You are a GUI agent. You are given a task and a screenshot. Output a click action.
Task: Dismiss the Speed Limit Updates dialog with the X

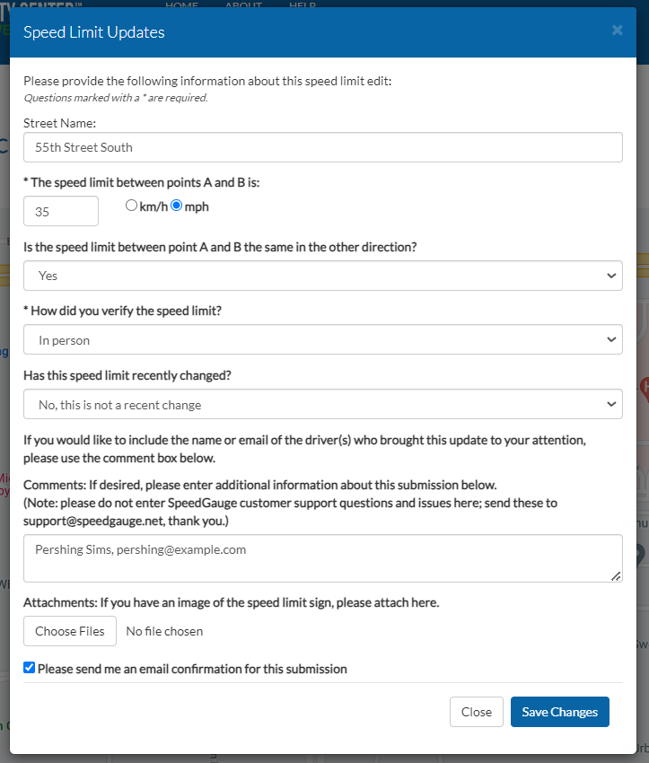pyautogui.click(x=617, y=31)
